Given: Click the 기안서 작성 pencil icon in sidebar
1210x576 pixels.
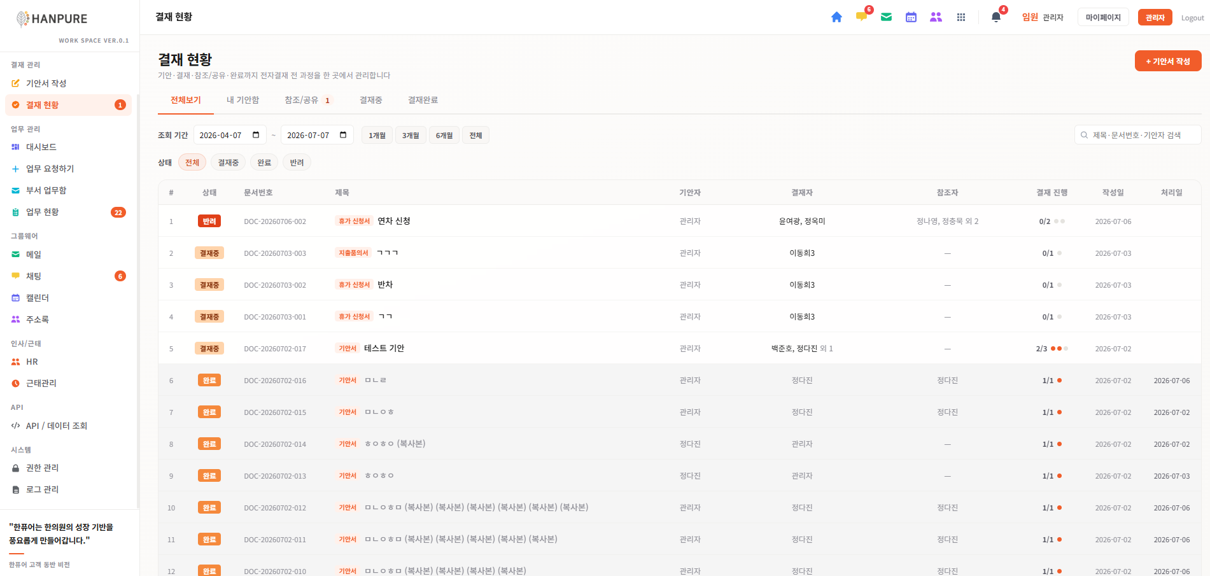Looking at the screenshot, I should click(x=15, y=83).
